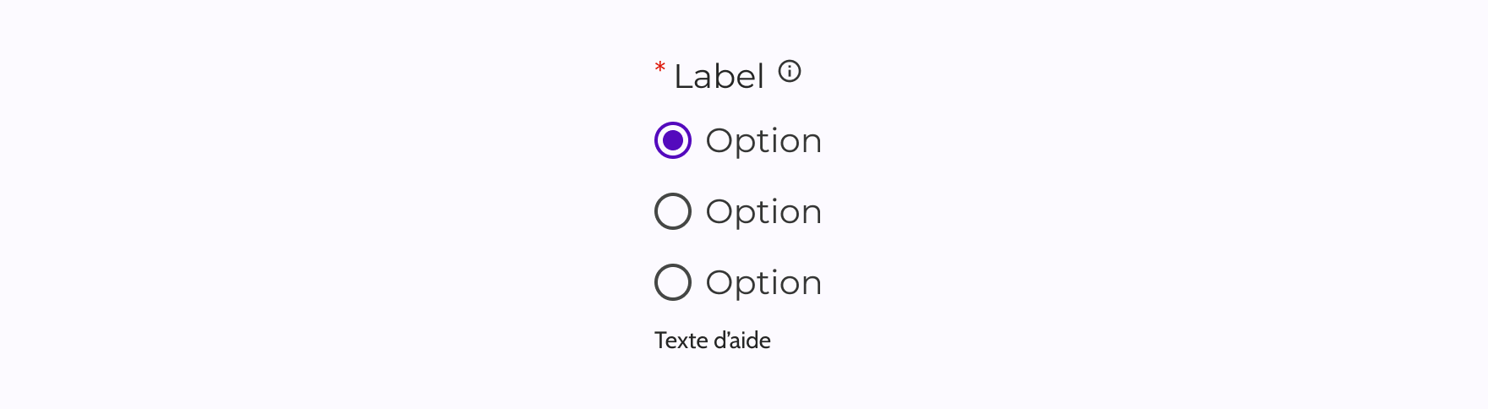The width and height of the screenshot is (1488, 409).
Task: Click the word Option beside the purple radio
Action: [763, 141]
